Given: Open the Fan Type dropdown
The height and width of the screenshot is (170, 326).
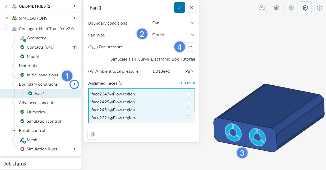Looking at the screenshot, I should click(173, 35).
